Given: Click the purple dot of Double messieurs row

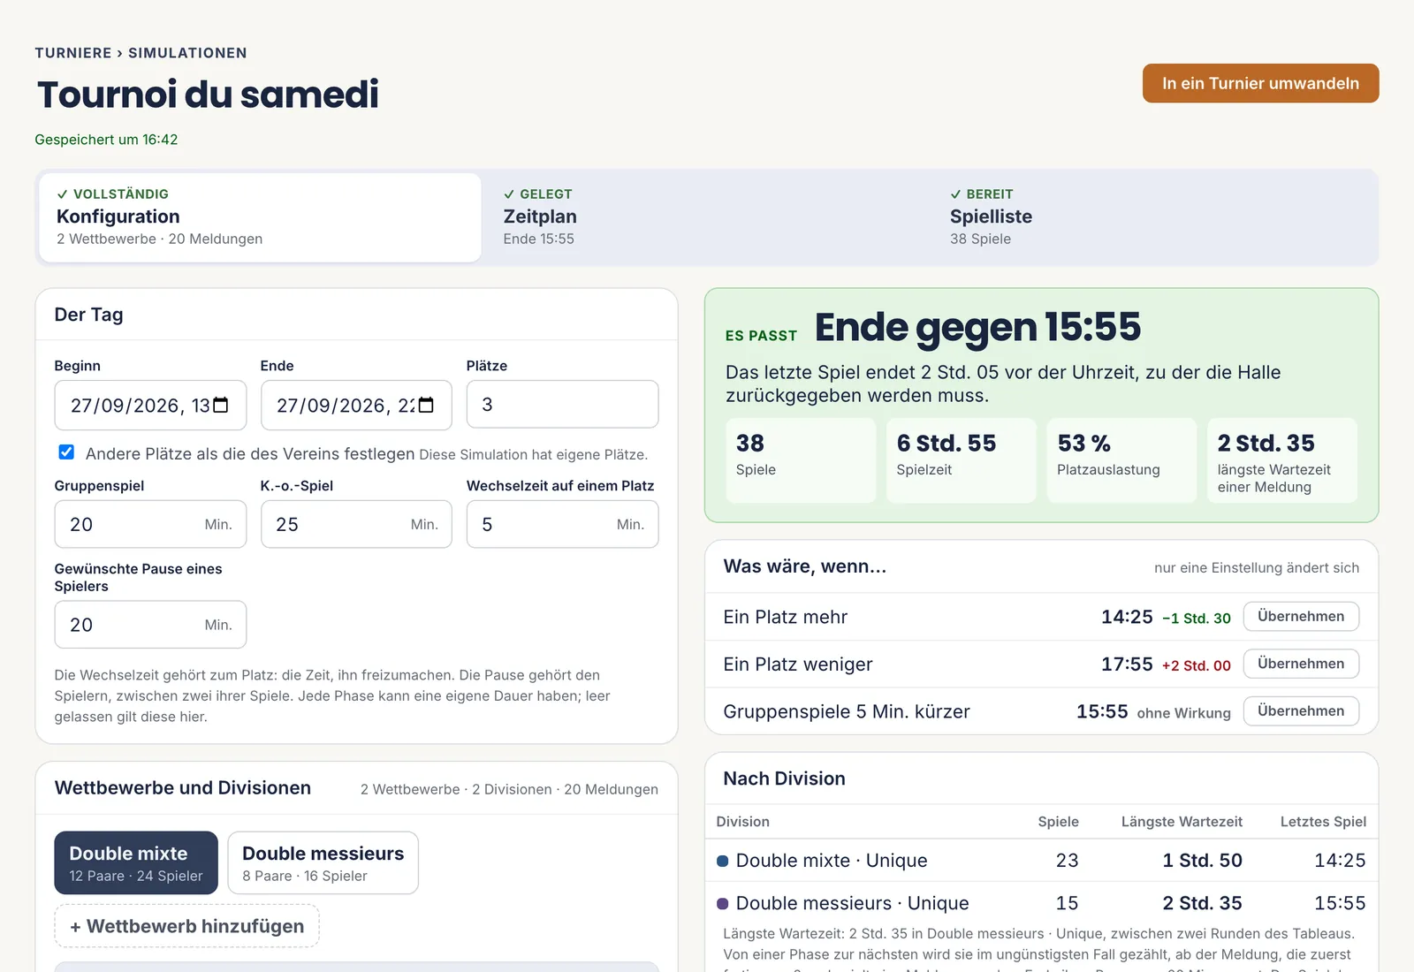Looking at the screenshot, I should click(x=722, y=903).
